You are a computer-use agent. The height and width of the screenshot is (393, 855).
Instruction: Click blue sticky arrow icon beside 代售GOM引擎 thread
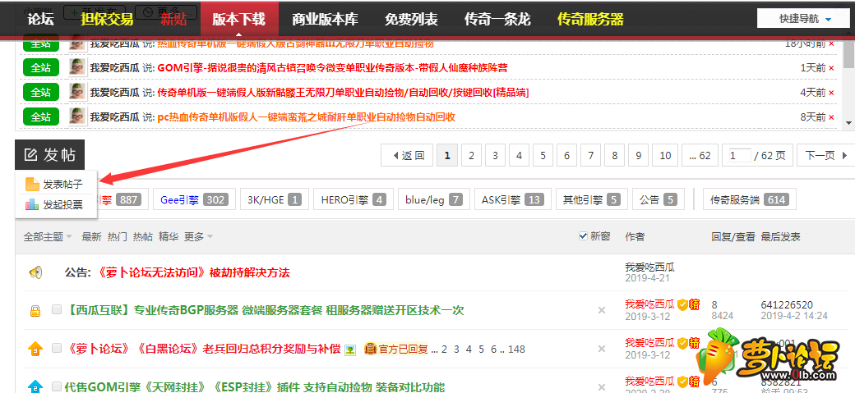pos(35,386)
